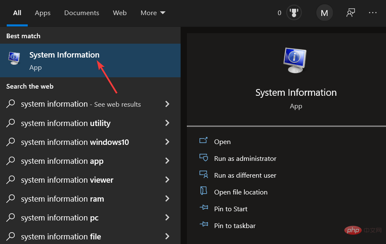Select the Open action icon

tap(204, 142)
